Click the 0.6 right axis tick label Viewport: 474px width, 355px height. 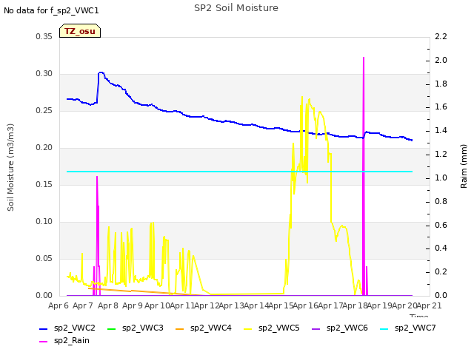tap(441, 225)
